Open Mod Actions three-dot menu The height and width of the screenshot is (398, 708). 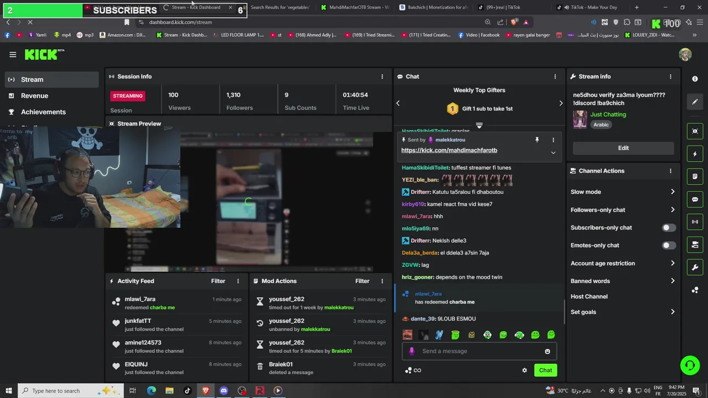click(x=382, y=281)
